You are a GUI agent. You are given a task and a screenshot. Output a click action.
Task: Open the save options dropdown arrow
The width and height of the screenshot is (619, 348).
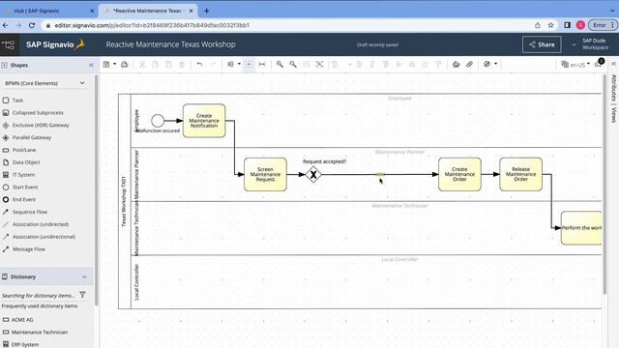115,64
